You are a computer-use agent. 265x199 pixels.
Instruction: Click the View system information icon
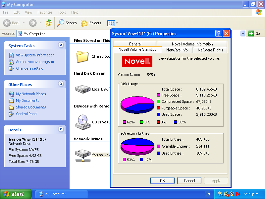click(11, 55)
